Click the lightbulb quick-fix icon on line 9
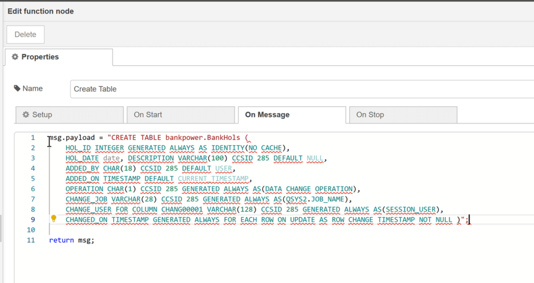The width and height of the screenshot is (534, 283). point(53,219)
